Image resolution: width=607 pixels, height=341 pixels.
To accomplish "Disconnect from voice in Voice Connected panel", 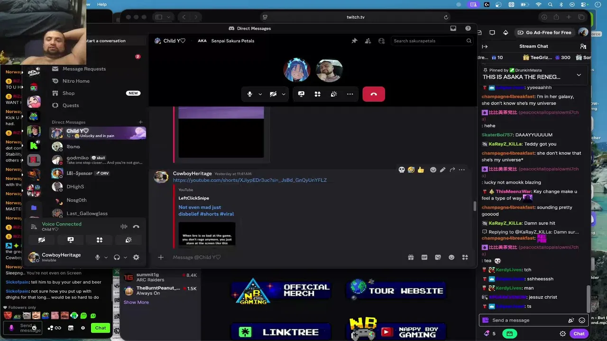I will tap(136, 226).
